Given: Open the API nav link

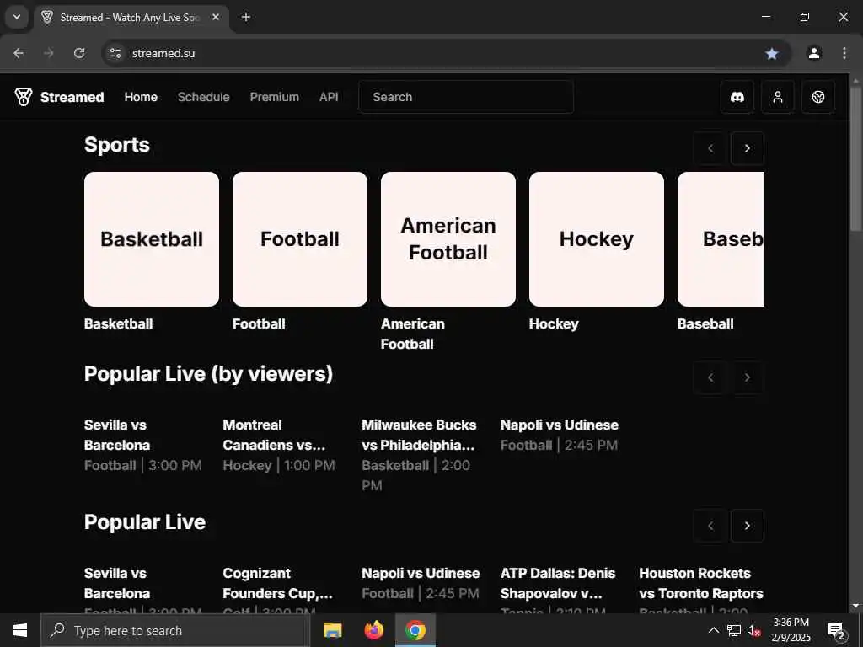Looking at the screenshot, I should (x=329, y=97).
